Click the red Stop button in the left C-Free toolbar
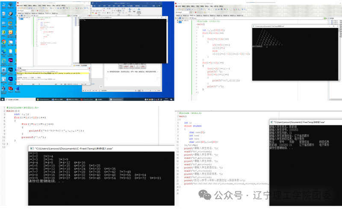Image resolution: width=342 pixels, height=209 pixels. pos(38,11)
